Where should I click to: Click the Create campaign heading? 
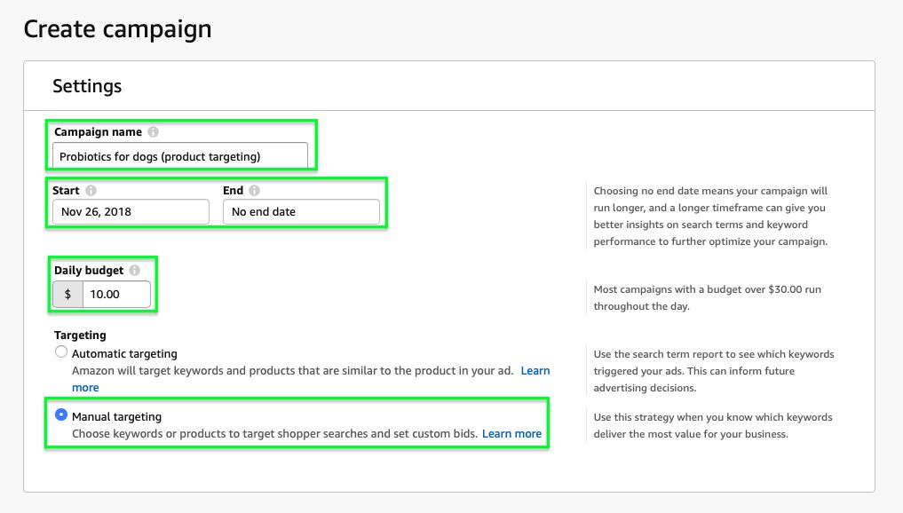(x=117, y=28)
